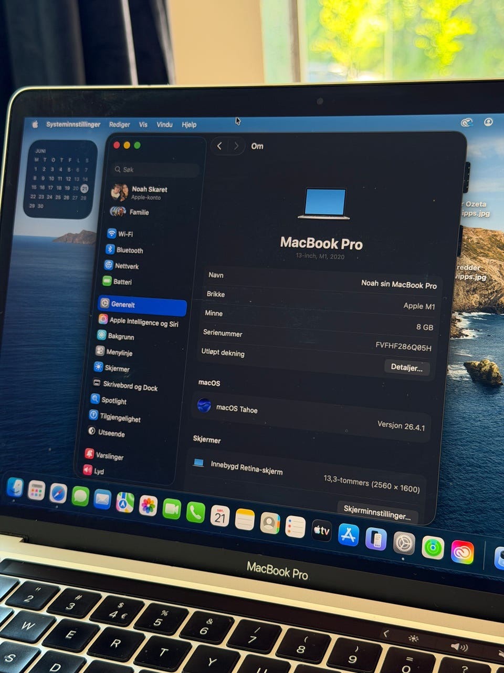Open the Hjelp menu
The width and height of the screenshot is (504, 673).
[189, 125]
